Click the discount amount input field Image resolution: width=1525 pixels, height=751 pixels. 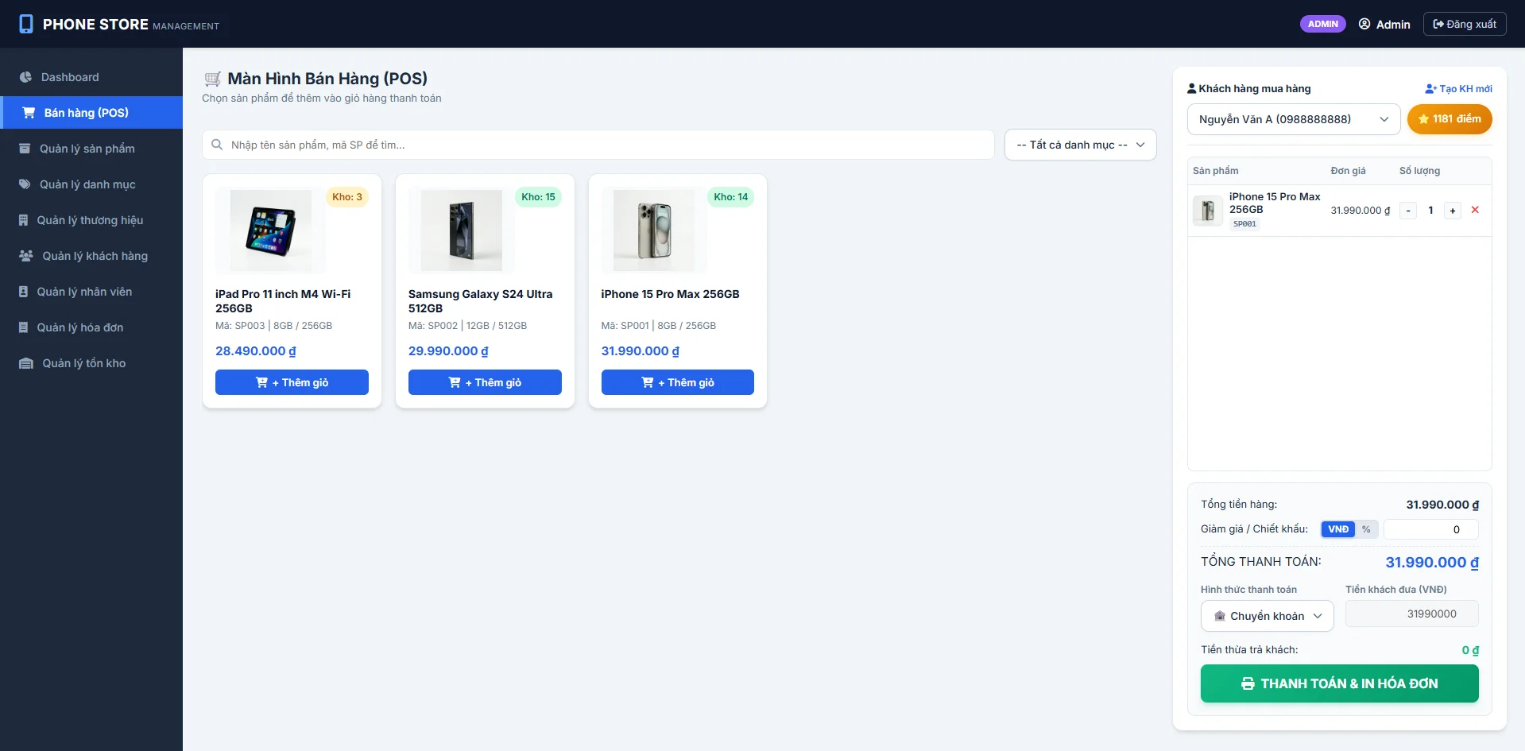click(1431, 529)
